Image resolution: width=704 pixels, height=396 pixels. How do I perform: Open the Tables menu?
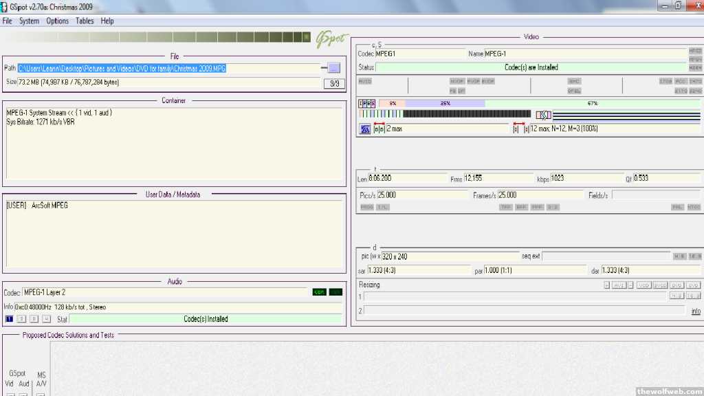(x=85, y=21)
